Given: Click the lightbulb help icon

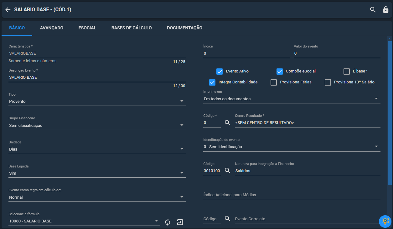Looking at the screenshot, I should point(385,221).
